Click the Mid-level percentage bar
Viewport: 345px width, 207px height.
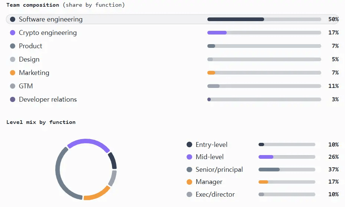click(x=287, y=157)
